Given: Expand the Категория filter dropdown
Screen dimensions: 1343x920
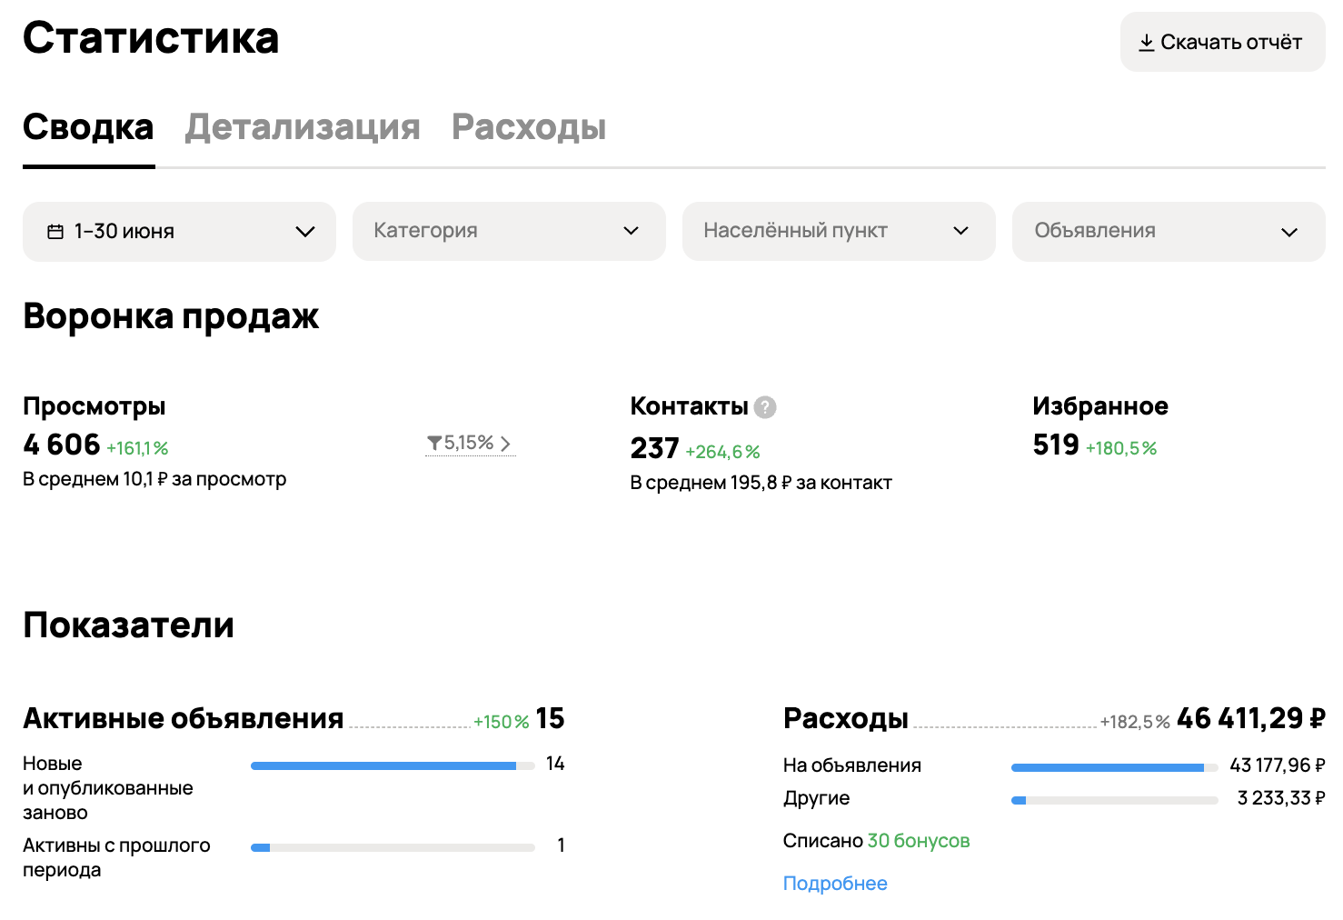Looking at the screenshot, I should point(509,232).
